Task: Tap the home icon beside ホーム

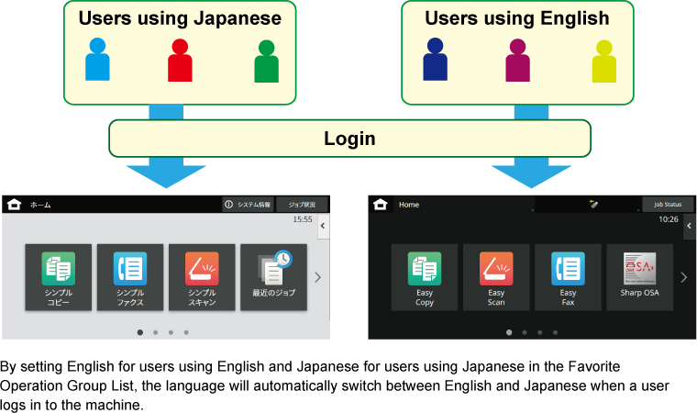Action: [x=14, y=205]
